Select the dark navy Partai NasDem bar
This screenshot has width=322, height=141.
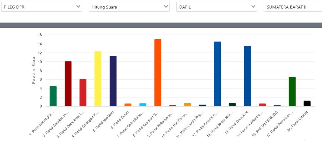coord(113,81)
